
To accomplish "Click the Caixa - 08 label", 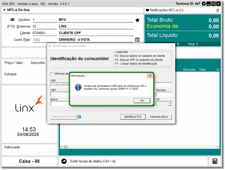I will [29, 161].
